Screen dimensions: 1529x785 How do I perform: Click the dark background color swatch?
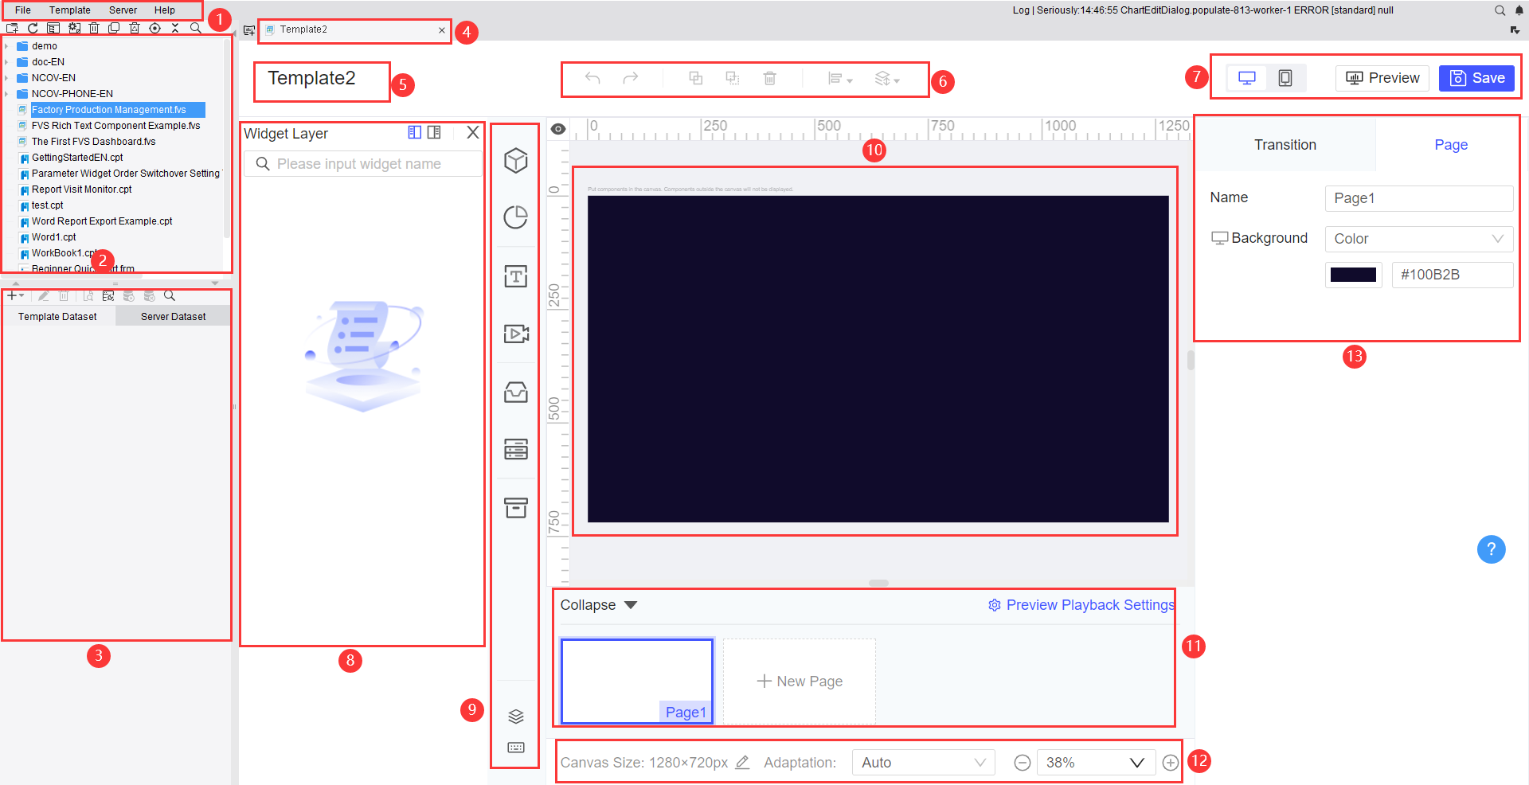point(1353,274)
